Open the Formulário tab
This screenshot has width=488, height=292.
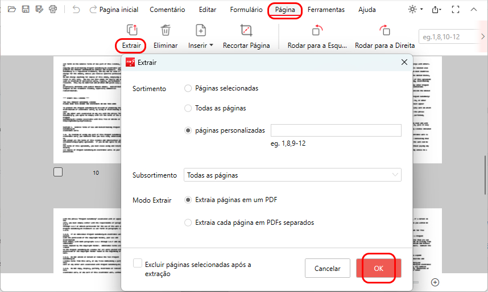coord(246,10)
